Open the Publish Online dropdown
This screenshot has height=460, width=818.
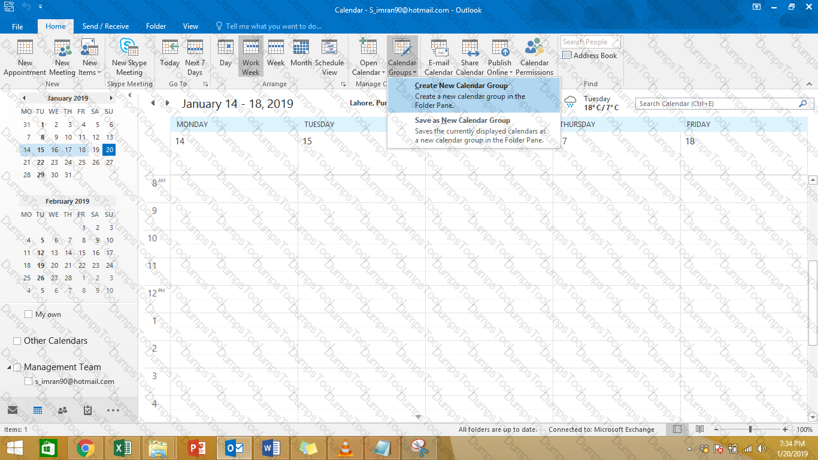[x=499, y=58]
